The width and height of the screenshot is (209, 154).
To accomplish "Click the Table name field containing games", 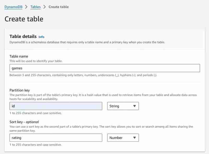I will [x=104, y=69].
